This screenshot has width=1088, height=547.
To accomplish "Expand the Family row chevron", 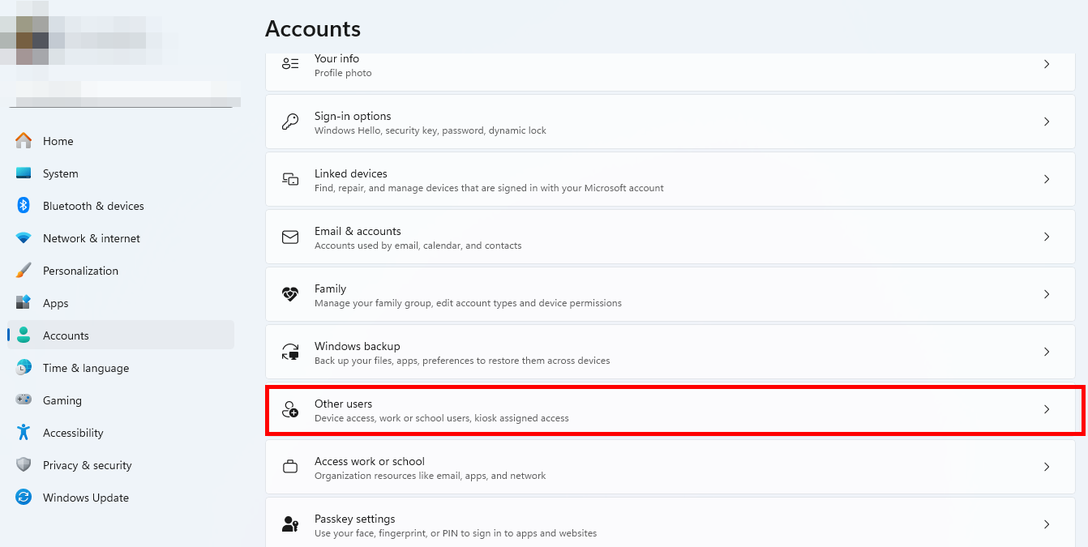I will click(1047, 294).
